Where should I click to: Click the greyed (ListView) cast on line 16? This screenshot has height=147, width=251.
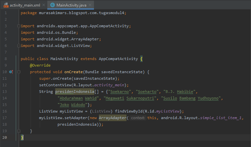pos(101,111)
